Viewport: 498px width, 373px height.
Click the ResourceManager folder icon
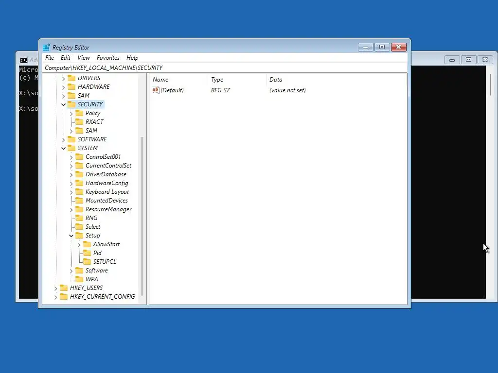pos(79,209)
